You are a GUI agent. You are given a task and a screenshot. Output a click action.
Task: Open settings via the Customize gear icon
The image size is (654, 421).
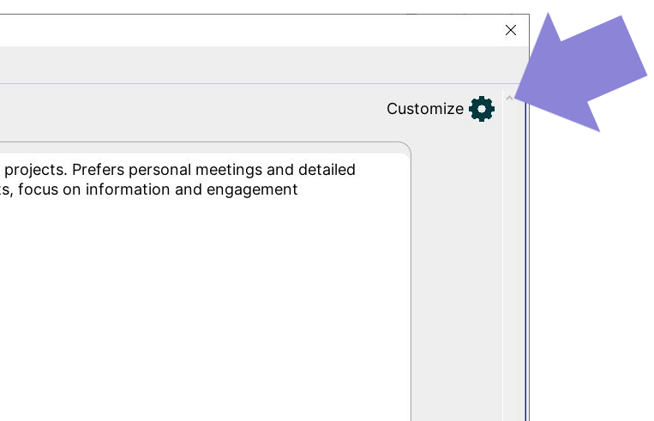pyautogui.click(x=482, y=109)
